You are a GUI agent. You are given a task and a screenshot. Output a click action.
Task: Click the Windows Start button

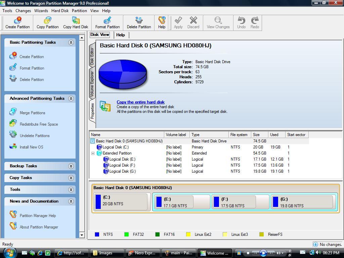[9, 253]
